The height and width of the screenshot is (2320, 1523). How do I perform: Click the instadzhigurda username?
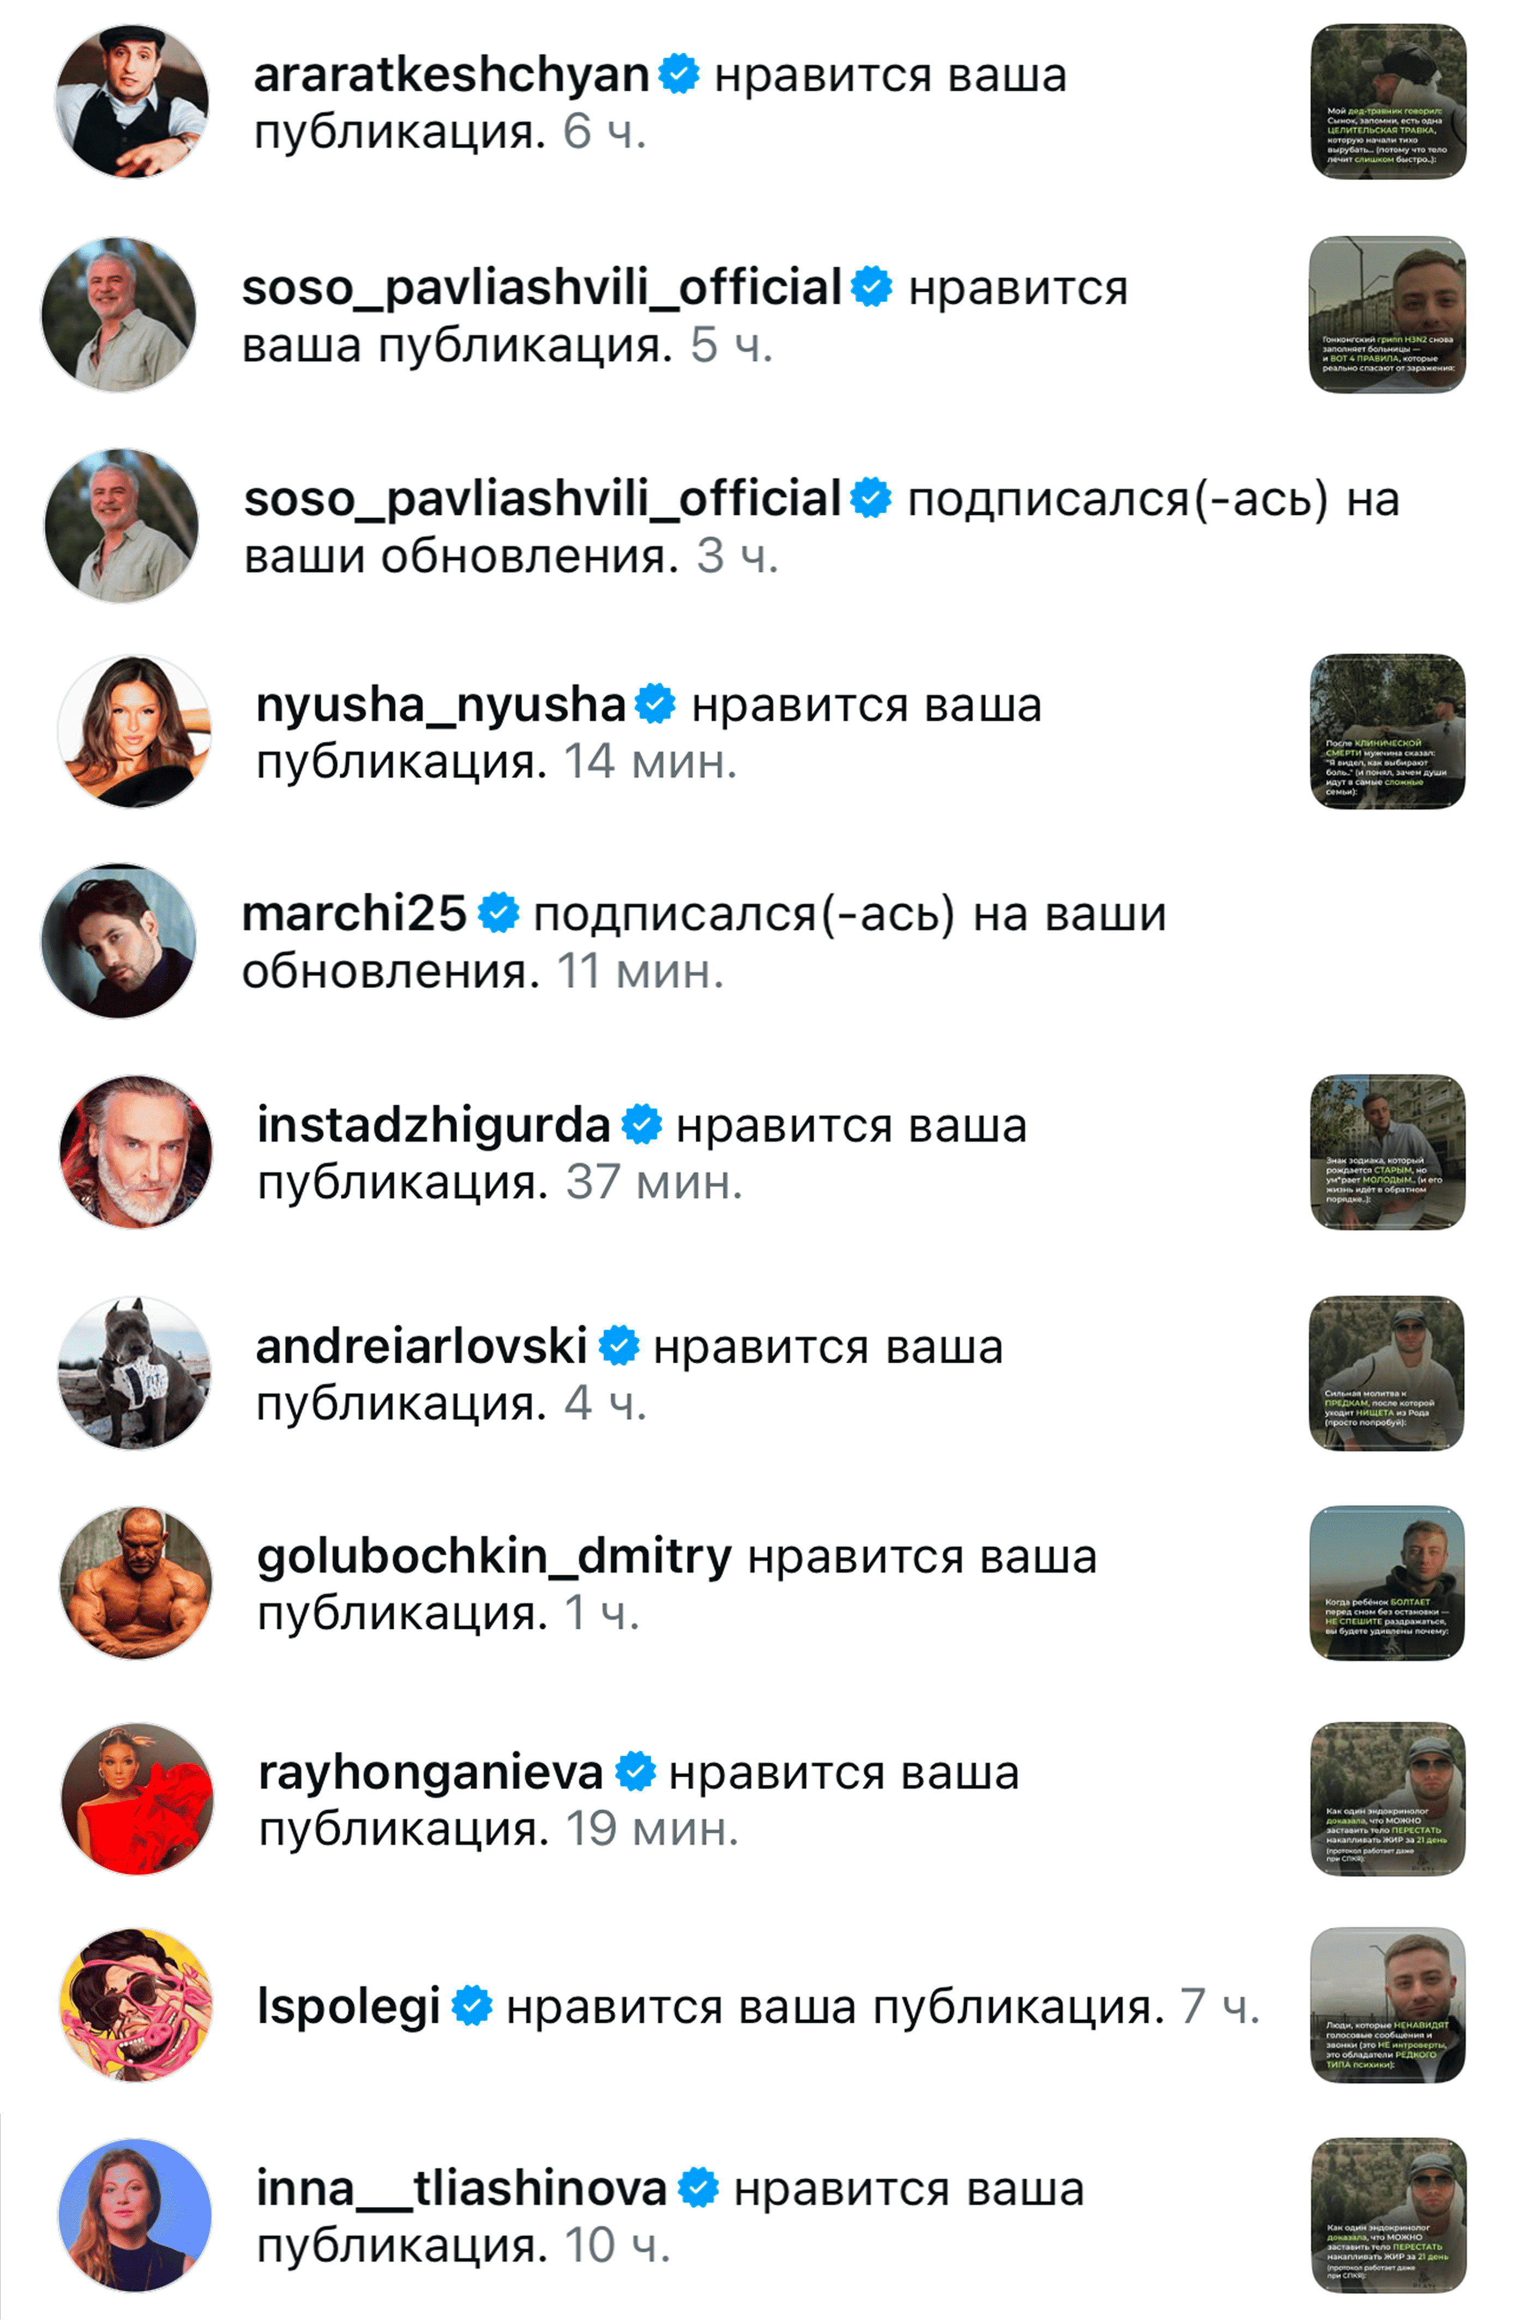click(x=434, y=1125)
